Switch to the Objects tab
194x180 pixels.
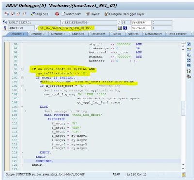click(133, 34)
